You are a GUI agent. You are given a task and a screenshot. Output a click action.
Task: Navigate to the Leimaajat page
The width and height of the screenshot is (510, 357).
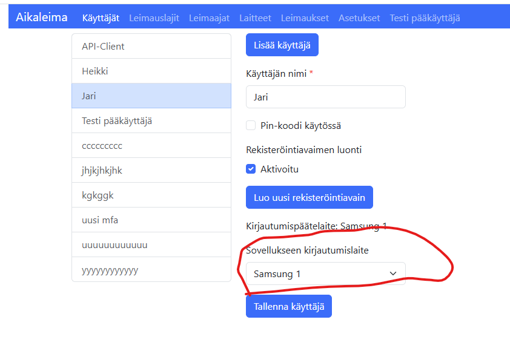pos(208,18)
